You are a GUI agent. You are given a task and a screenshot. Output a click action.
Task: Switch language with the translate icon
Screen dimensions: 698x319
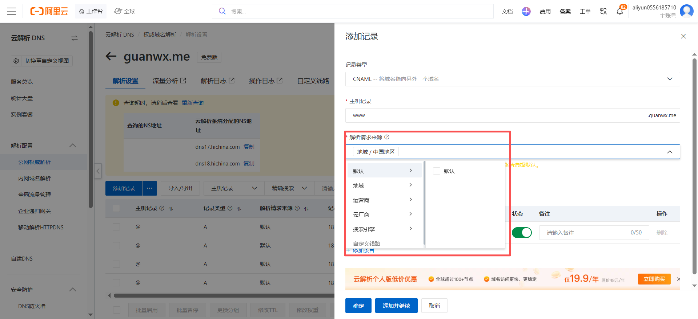[603, 11]
